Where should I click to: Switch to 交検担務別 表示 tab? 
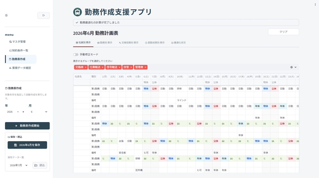tap(128, 43)
